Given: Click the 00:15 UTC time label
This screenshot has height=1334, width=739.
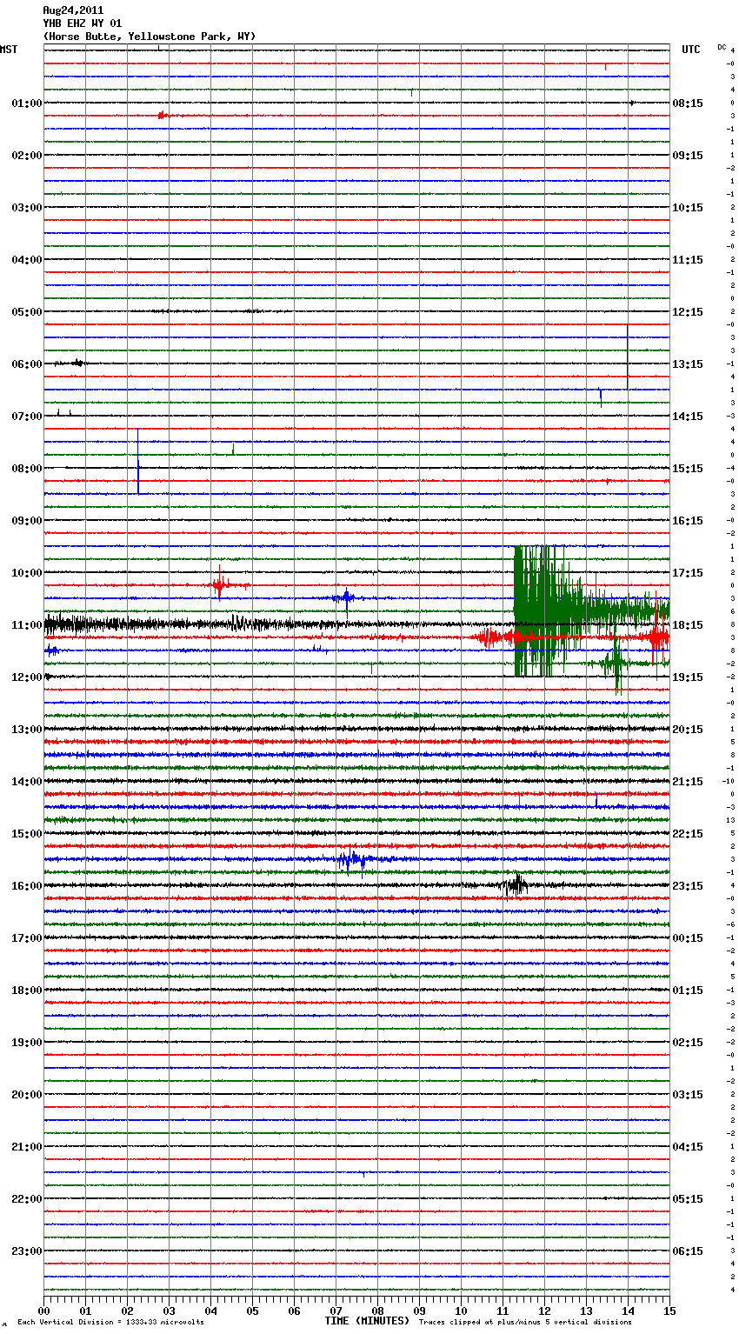Looking at the screenshot, I should [688, 938].
